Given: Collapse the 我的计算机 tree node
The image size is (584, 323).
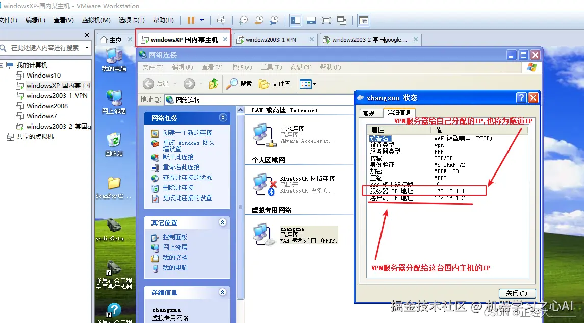Looking at the screenshot, I should 2,65.
